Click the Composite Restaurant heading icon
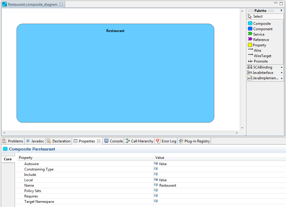Viewport: 286px width, 207px height. point(5,149)
